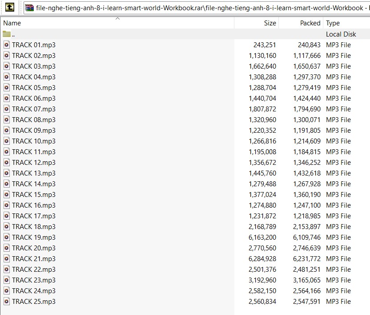
Task: Click the TRACK 01.mp3 file icon
Action: pos(7,45)
